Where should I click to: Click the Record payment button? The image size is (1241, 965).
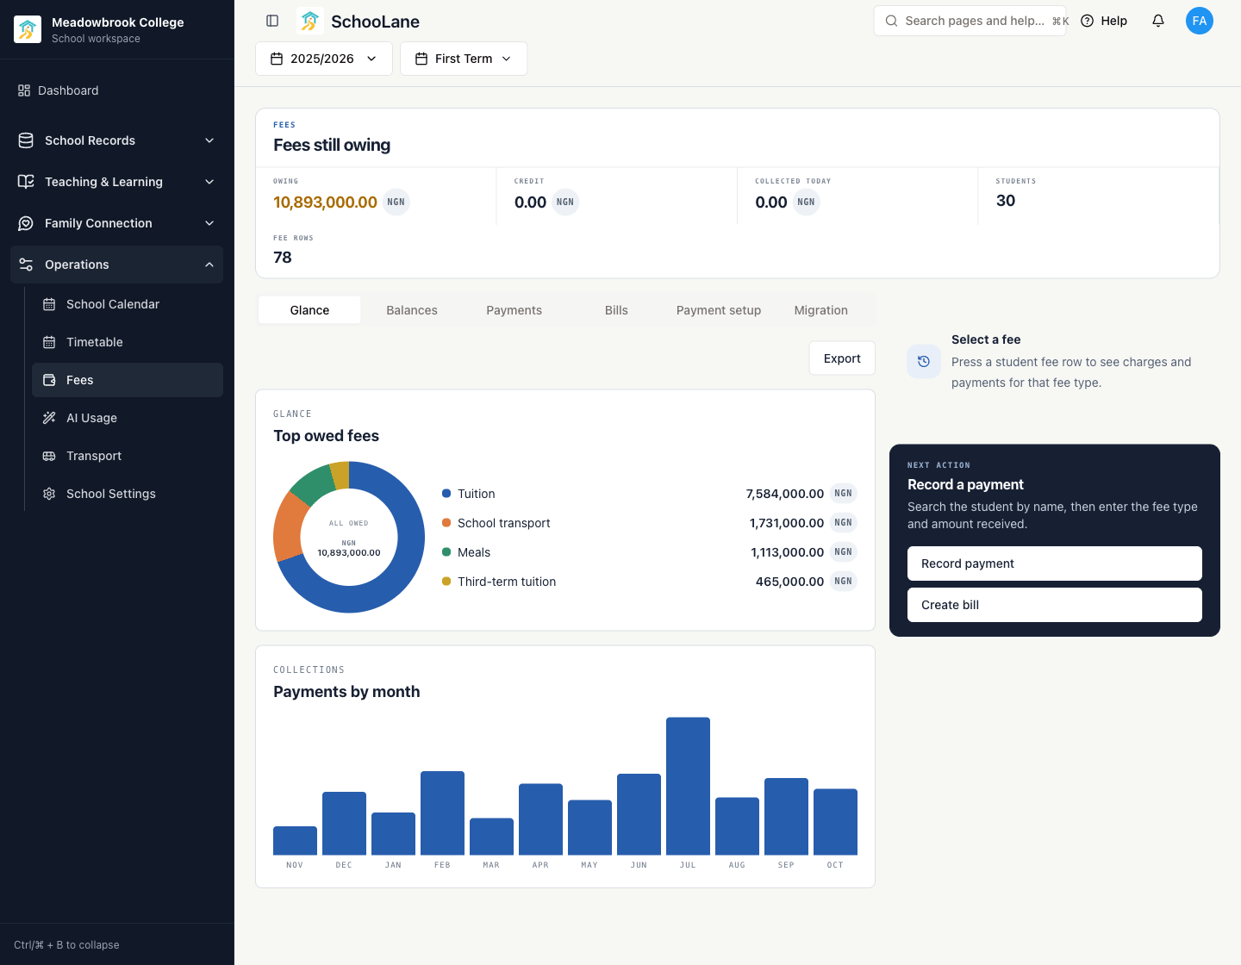(x=1055, y=563)
